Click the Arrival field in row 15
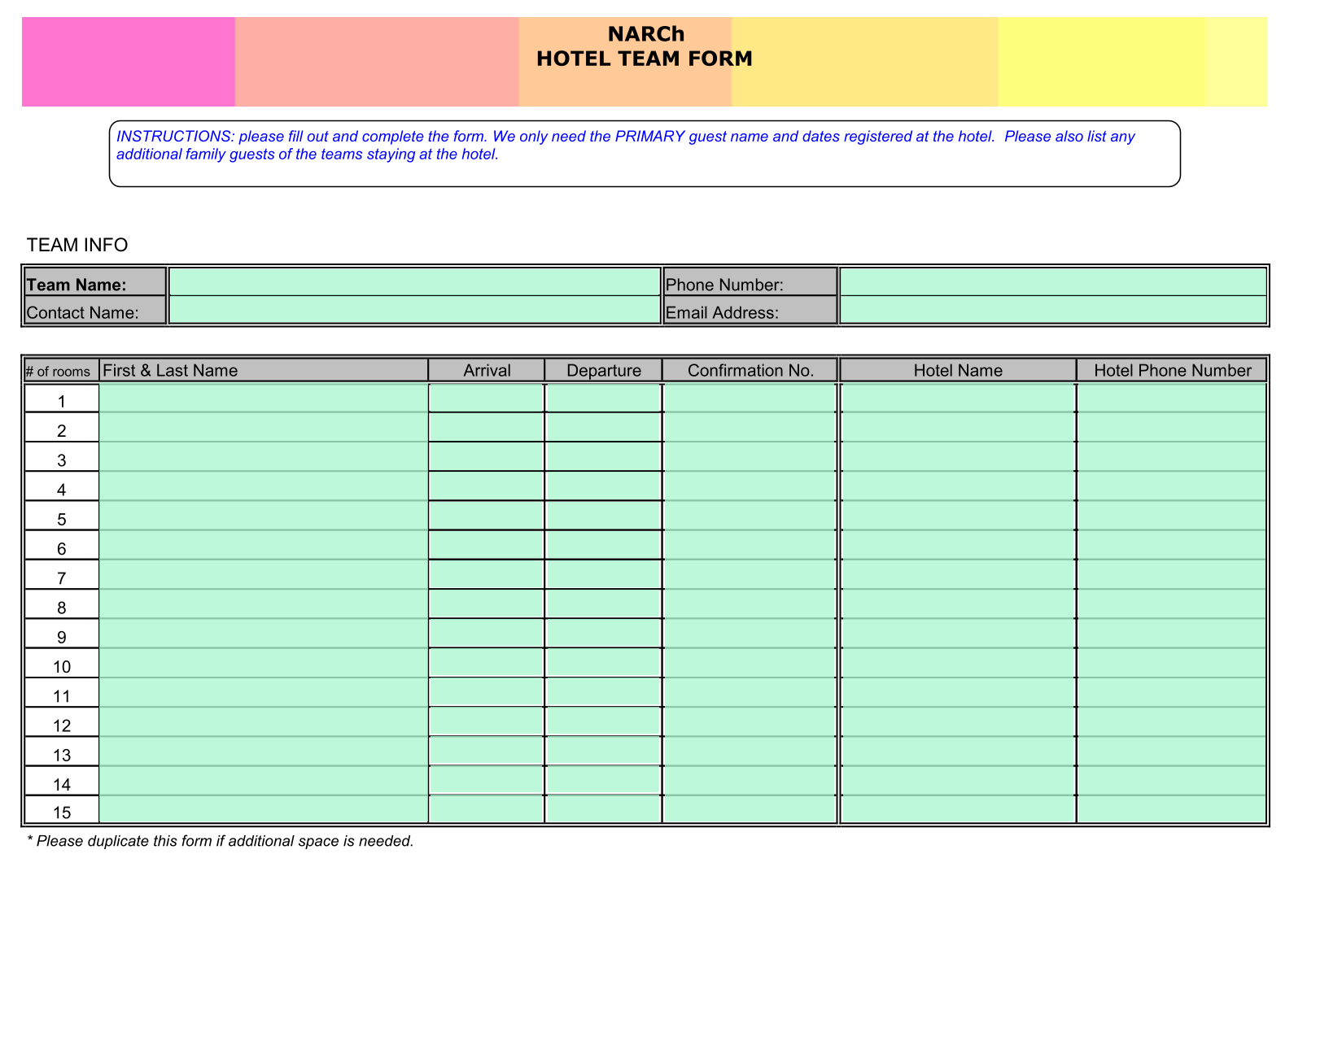The height and width of the screenshot is (1037, 1342). tap(486, 809)
